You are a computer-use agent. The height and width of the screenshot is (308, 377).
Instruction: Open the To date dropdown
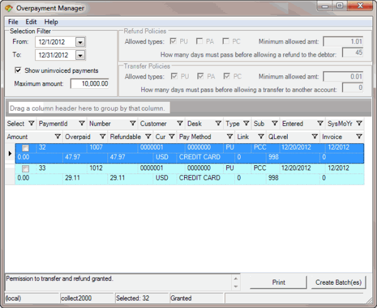click(x=80, y=56)
